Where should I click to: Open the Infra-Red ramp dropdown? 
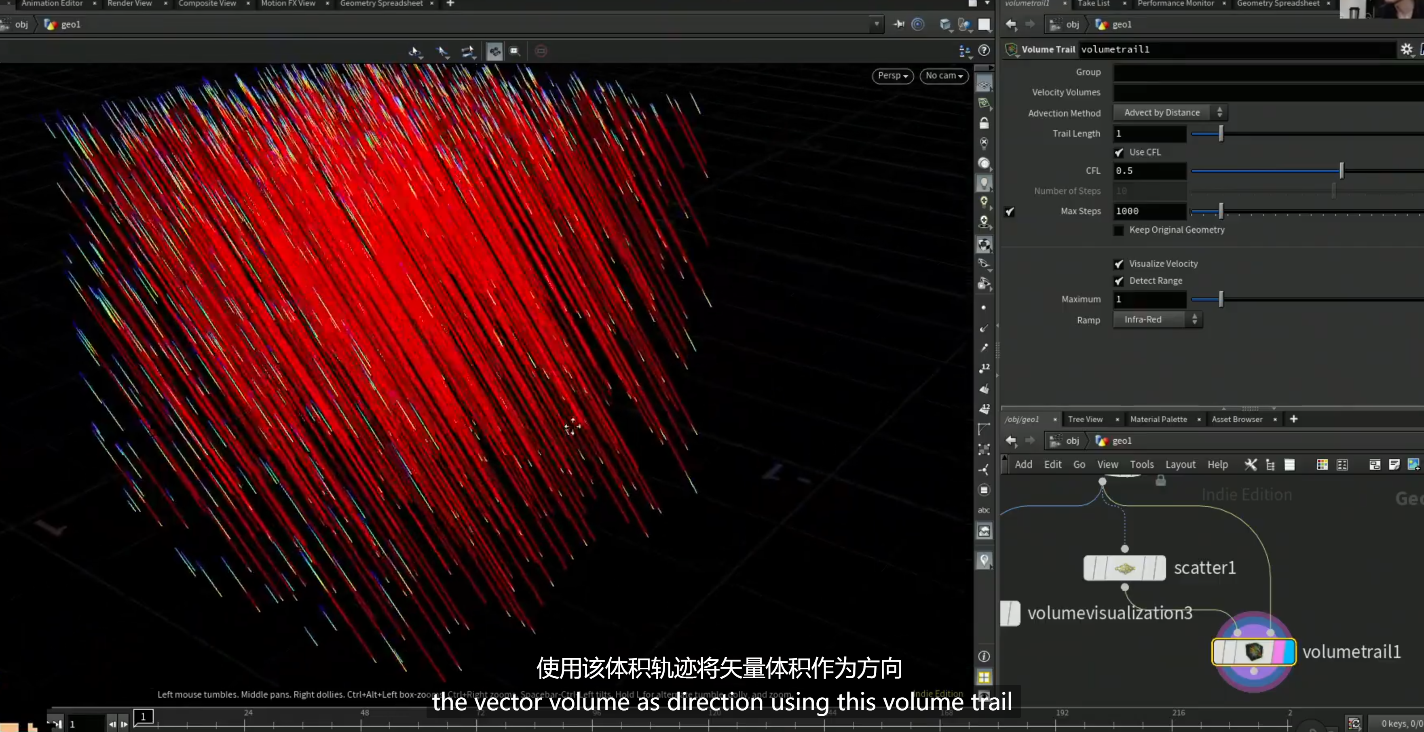[1158, 319]
